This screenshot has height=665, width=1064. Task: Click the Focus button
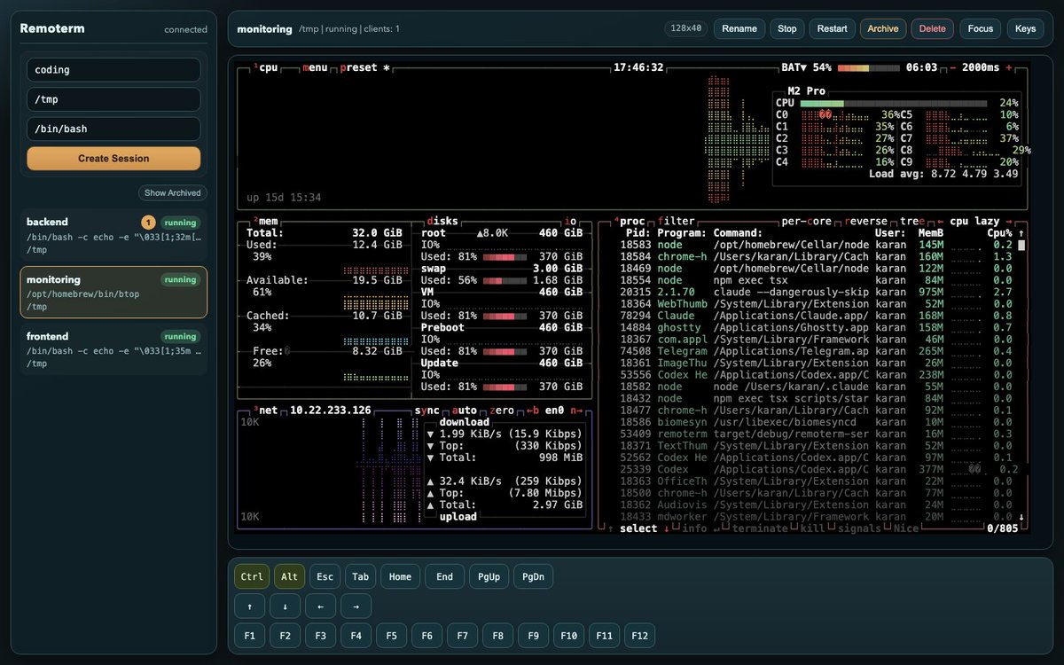981,28
